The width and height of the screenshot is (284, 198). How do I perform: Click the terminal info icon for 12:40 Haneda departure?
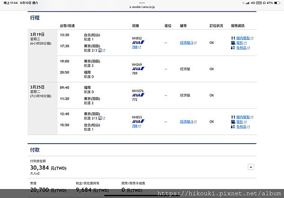[x=100, y=118]
